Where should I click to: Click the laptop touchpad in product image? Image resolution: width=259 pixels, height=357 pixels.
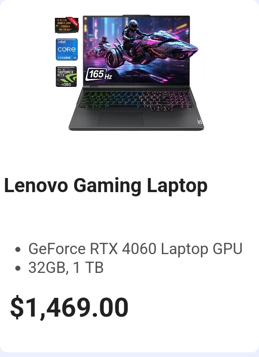pyautogui.click(x=120, y=118)
